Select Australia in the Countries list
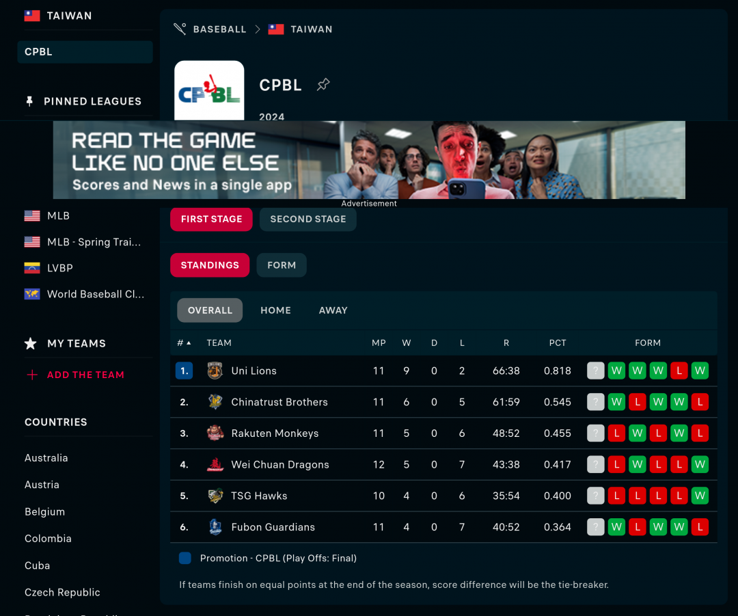 point(46,458)
